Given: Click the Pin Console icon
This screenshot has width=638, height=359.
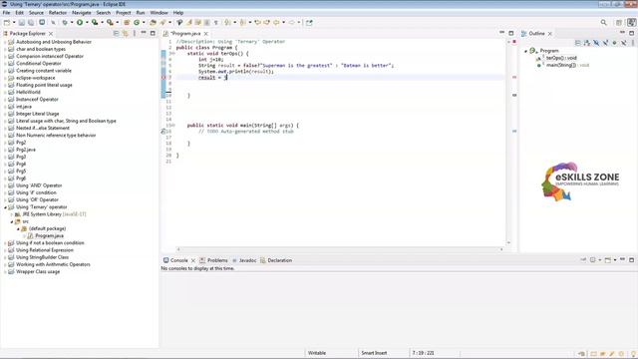Looking at the screenshot, I should [x=583, y=260].
